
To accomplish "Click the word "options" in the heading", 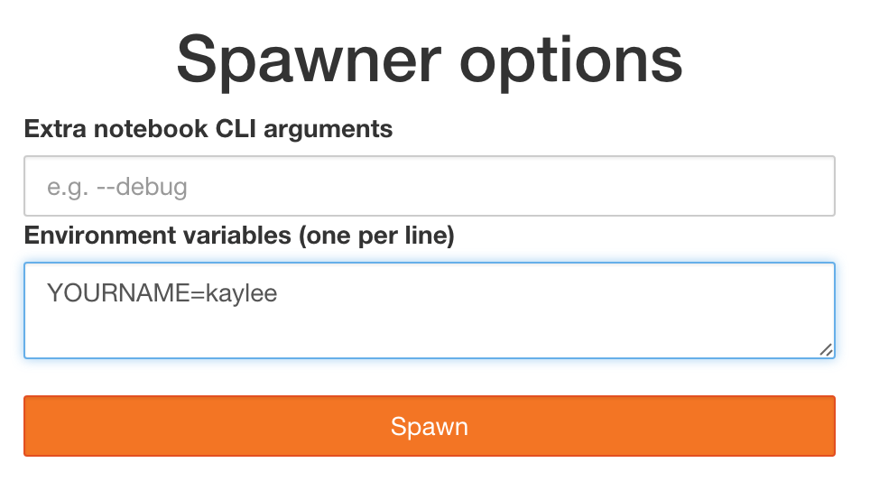I will pos(572,60).
